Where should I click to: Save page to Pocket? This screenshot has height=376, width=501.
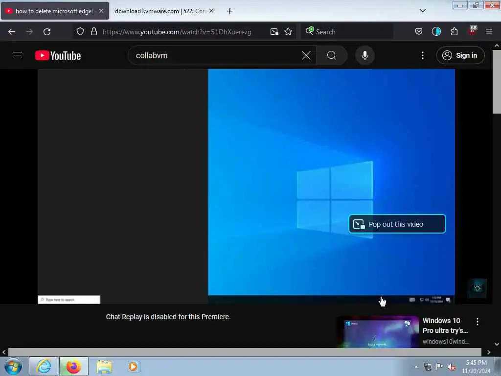click(419, 32)
